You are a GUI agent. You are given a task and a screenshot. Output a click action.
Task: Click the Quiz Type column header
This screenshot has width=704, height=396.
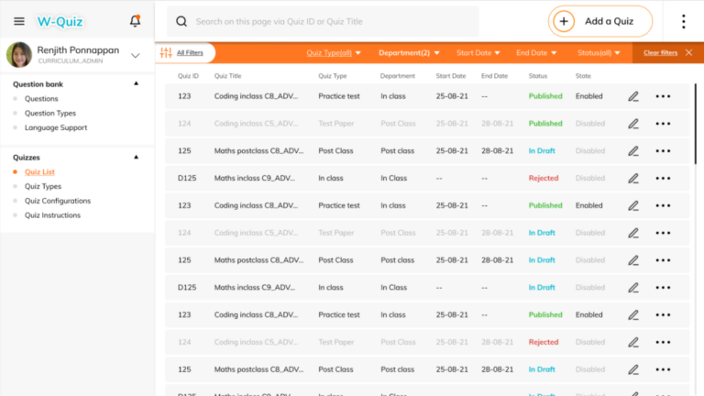coord(333,76)
